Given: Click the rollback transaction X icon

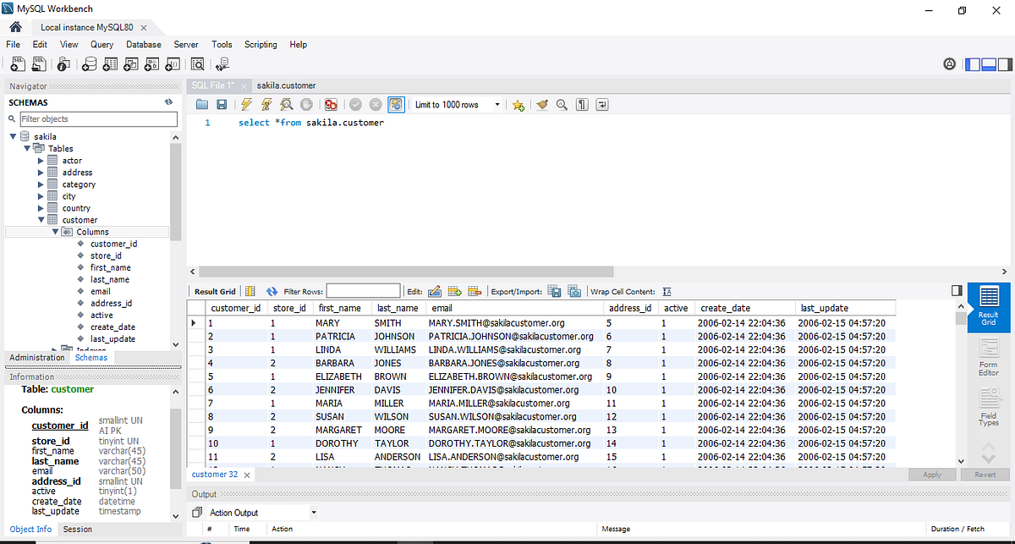Looking at the screenshot, I should coord(376,105).
